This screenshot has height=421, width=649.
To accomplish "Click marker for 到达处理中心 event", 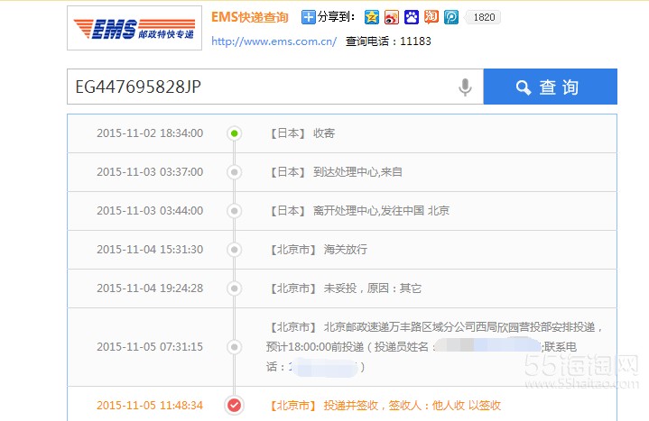I will click(x=235, y=172).
